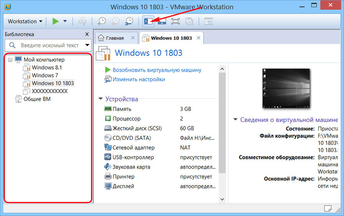344x216 pixels.
Task: Select Общие ВМ in the library
Action: coord(37,99)
